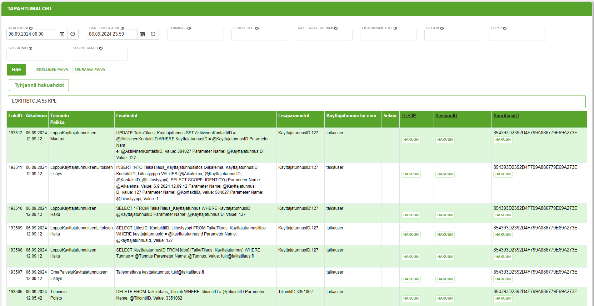Show help for the Lisätiedot filter
This screenshot has height=306, width=594.
[257, 28]
